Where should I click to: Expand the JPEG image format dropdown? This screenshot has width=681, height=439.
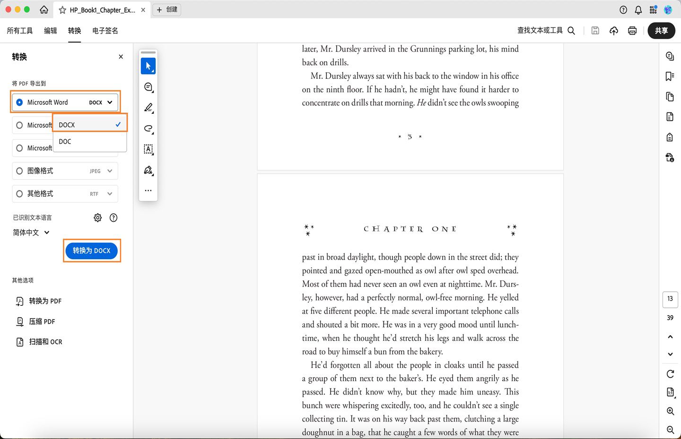coord(110,171)
